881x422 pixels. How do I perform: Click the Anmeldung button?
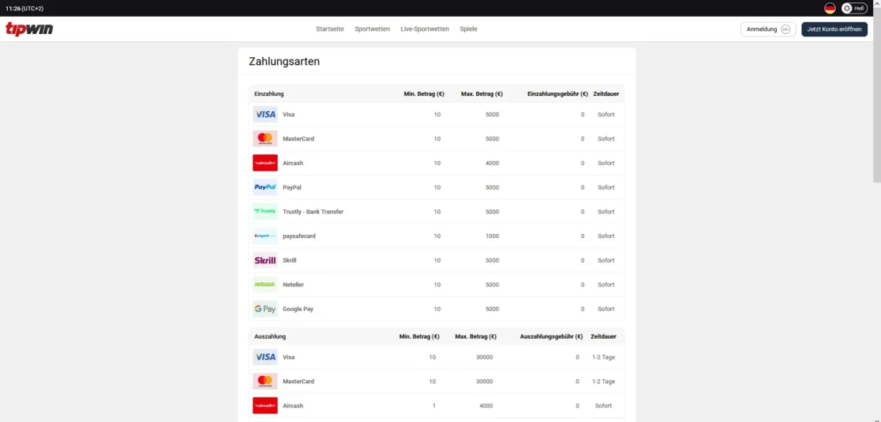[768, 29]
